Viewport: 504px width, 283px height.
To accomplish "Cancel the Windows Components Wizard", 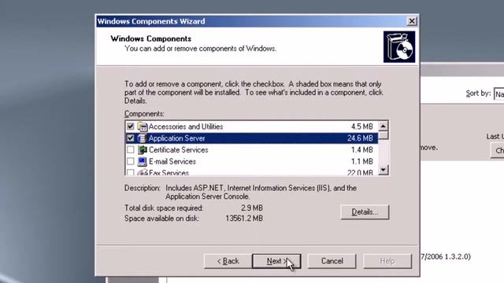I will tap(332, 261).
